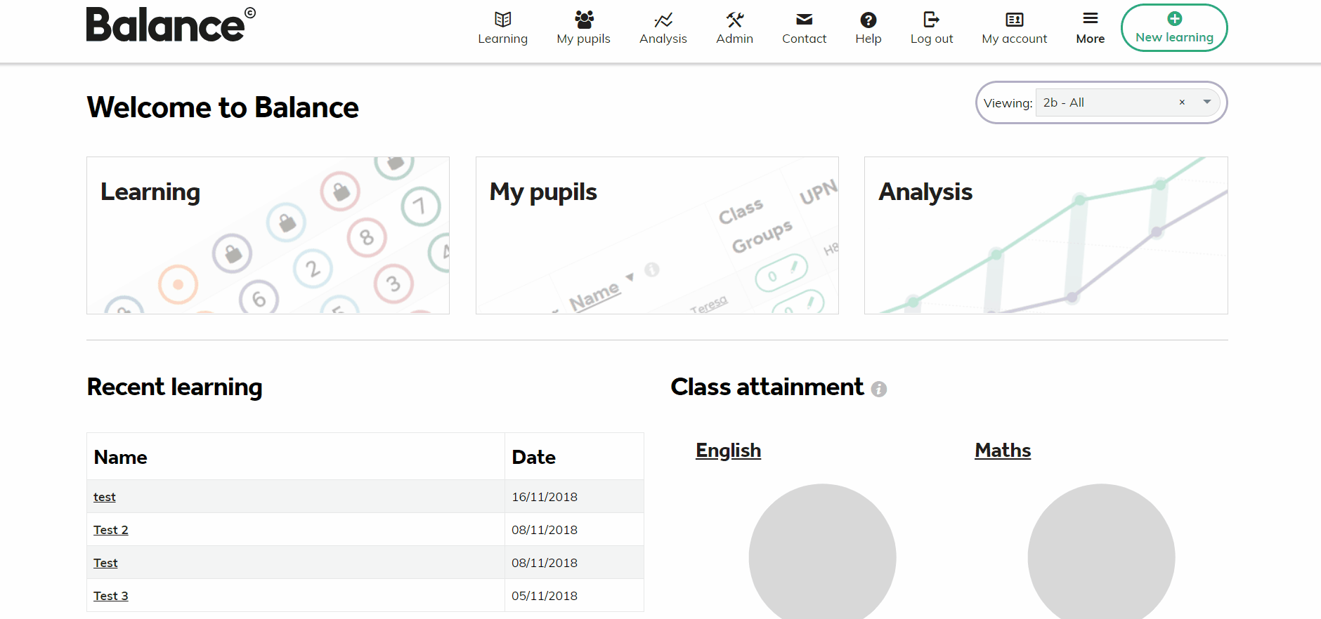
Task: Open the Test 2 learning link
Action: click(111, 530)
